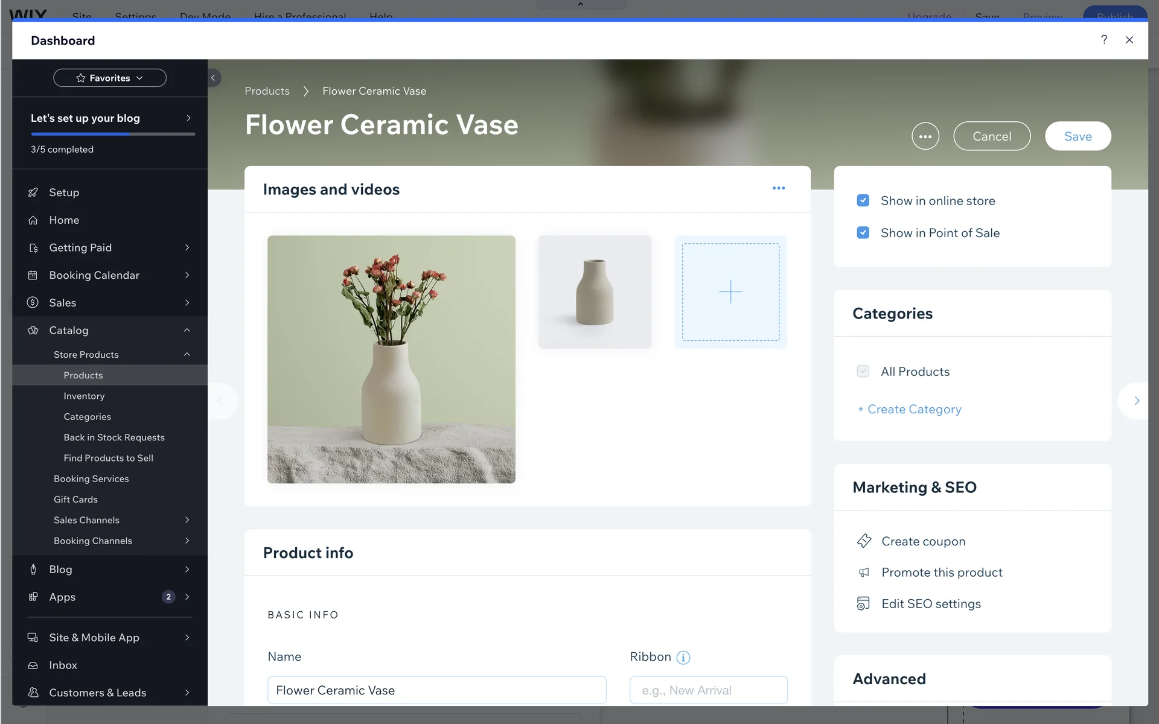Toggle the All Products category checkbox
The height and width of the screenshot is (724, 1159).
coord(863,371)
